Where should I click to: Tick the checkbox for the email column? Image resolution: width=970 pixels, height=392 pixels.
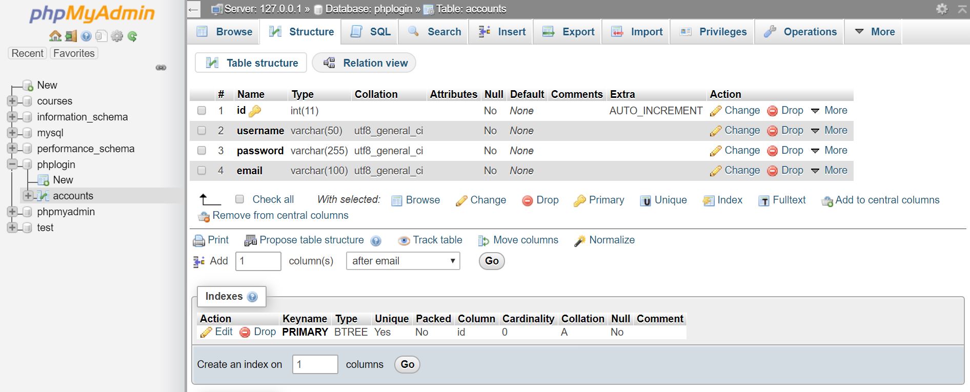coord(202,171)
